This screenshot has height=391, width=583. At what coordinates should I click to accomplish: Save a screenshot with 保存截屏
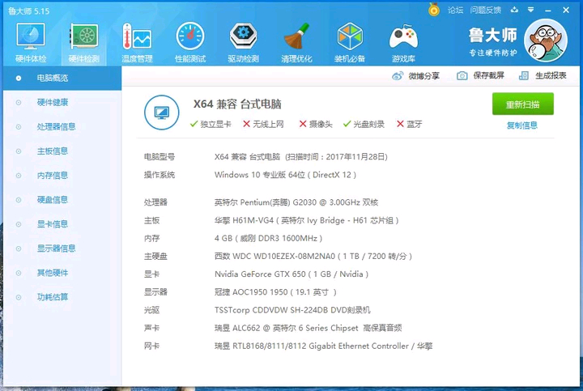[x=480, y=75]
